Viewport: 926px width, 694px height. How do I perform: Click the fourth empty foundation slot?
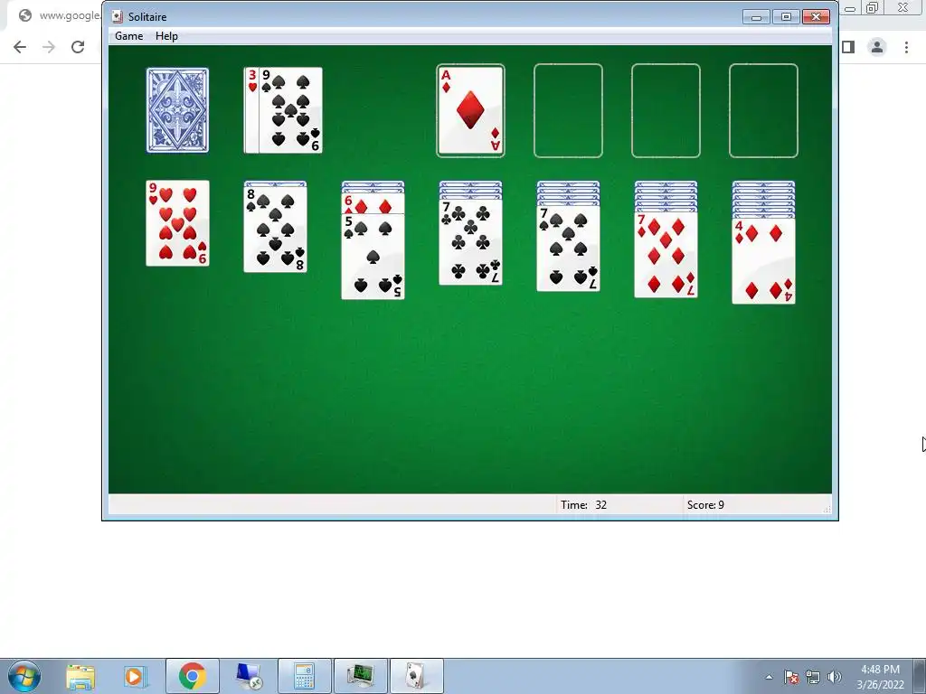click(763, 110)
